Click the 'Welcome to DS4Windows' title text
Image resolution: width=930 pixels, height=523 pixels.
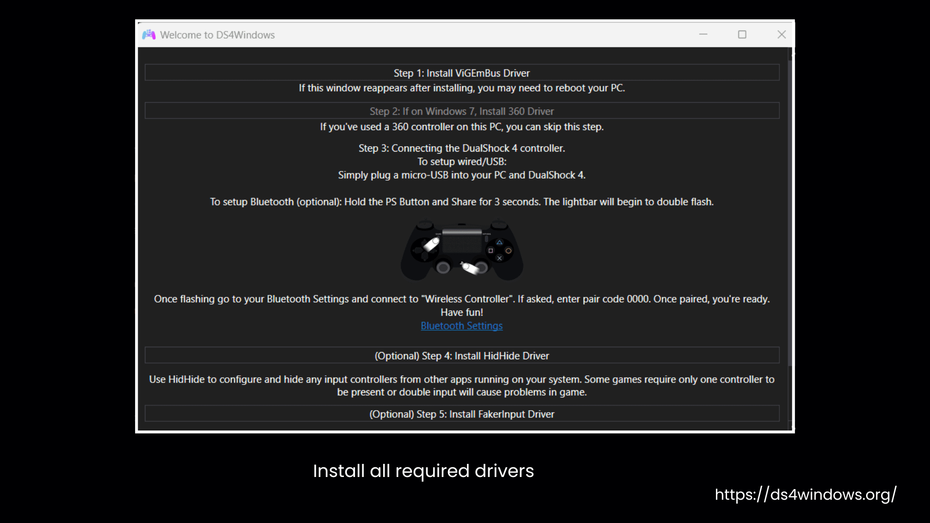[x=217, y=35]
